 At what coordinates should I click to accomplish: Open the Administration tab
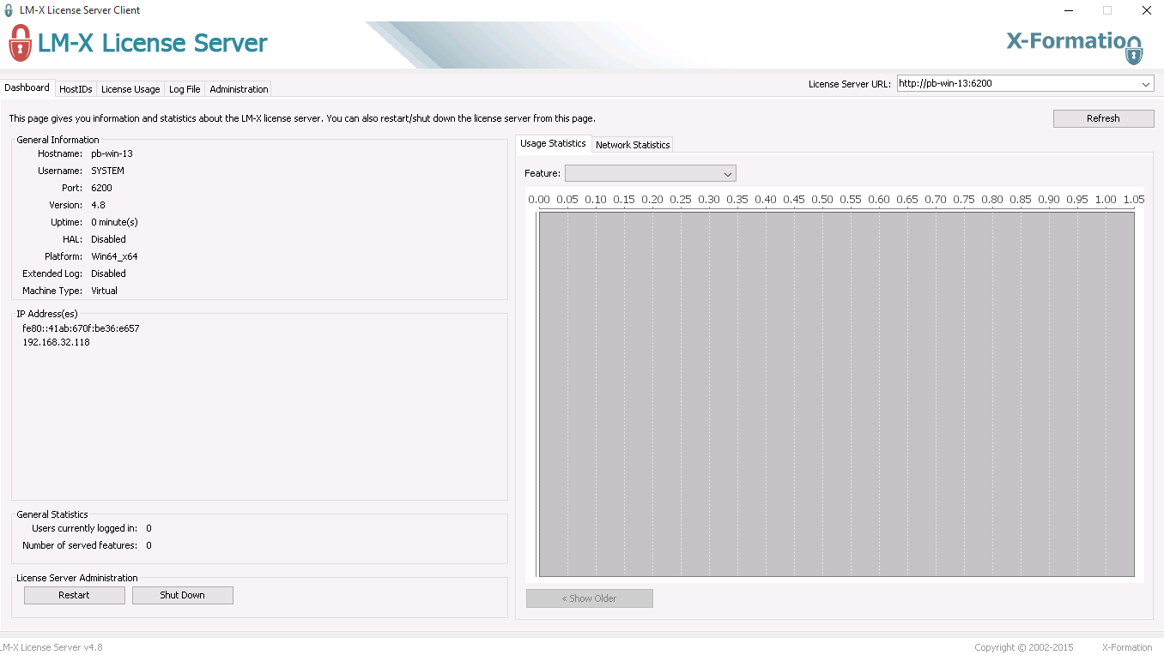tap(239, 89)
